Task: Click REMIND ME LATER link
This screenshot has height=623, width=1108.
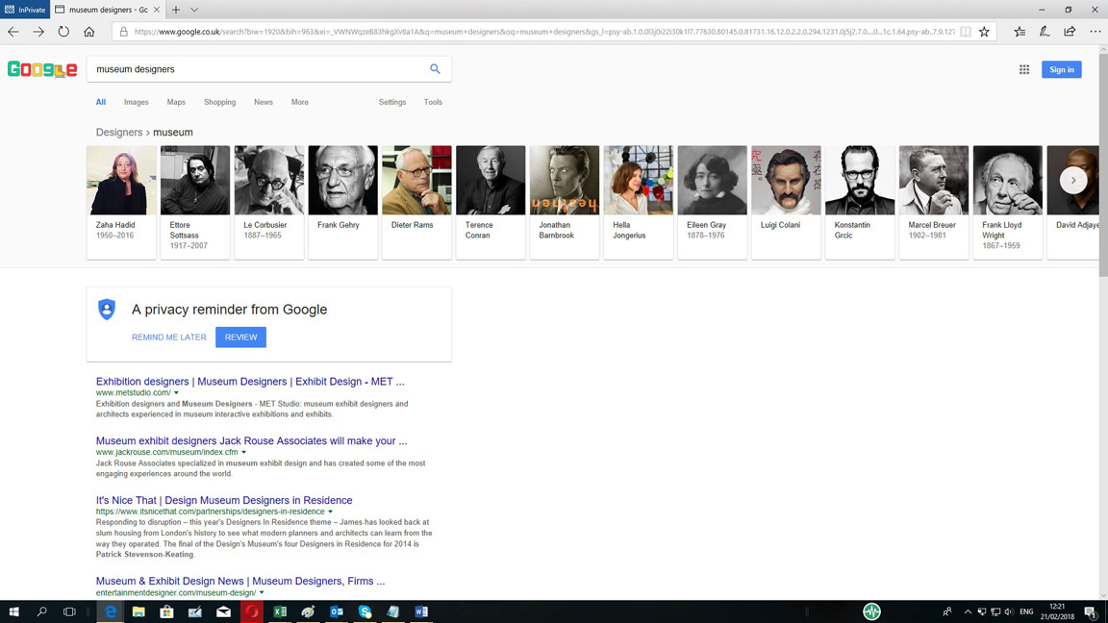Action: point(169,337)
